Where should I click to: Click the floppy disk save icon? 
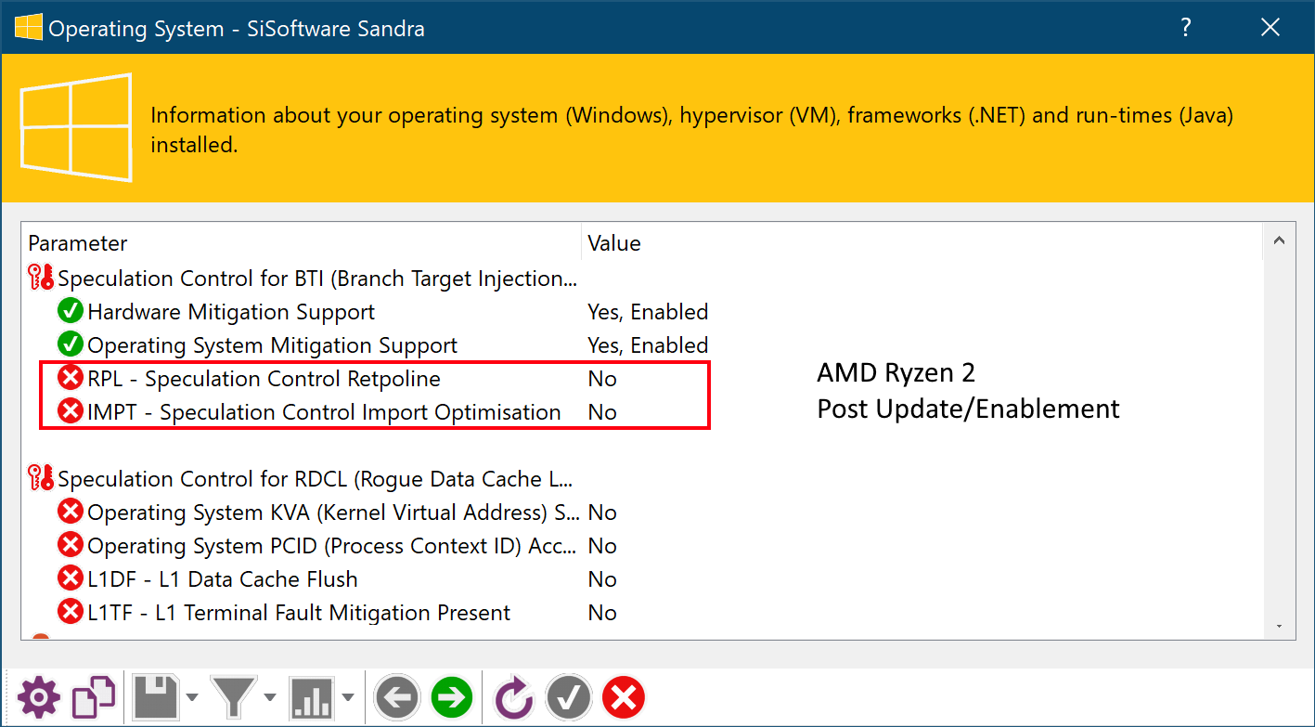click(156, 697)
